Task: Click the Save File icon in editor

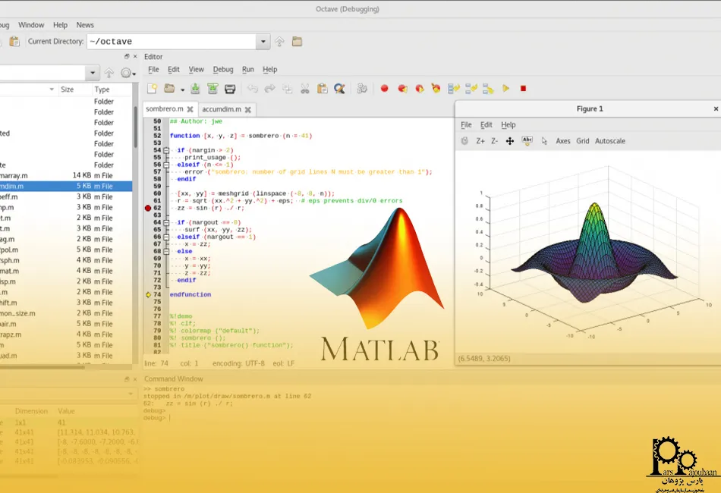Action: tap(195, 89)
